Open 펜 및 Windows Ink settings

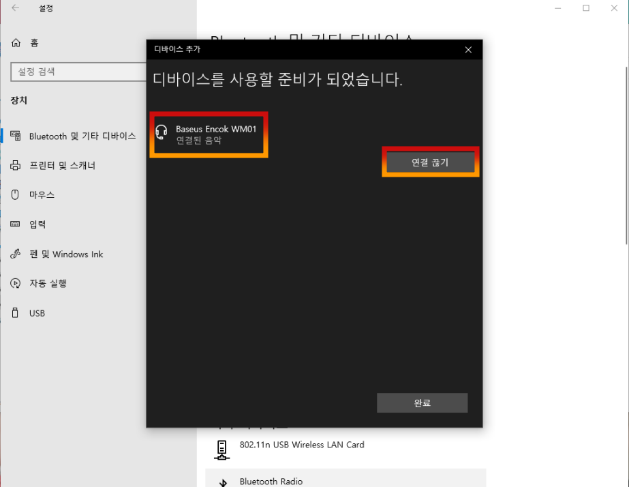pos(65,254)
